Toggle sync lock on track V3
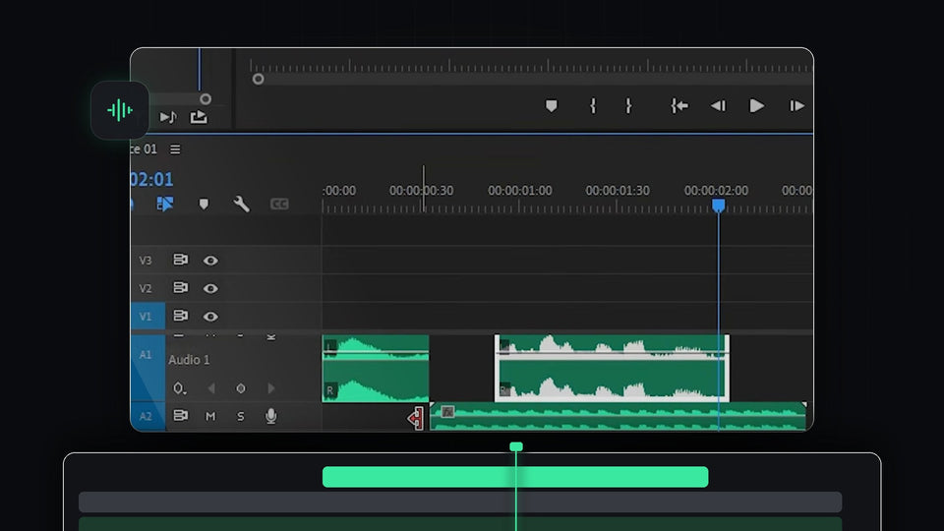The width and height of the screenshot is (944, 531). point(180,260)
